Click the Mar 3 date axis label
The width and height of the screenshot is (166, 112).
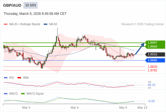[x=26, y=108]
